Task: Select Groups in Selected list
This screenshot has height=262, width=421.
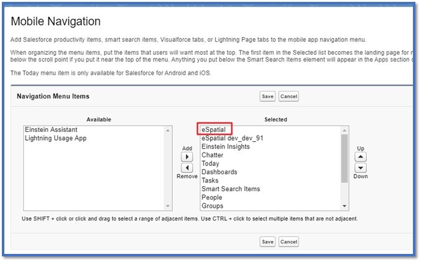Action: 213,206
